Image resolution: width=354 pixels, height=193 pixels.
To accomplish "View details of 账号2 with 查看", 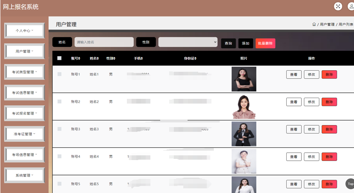I will [294, 102].
